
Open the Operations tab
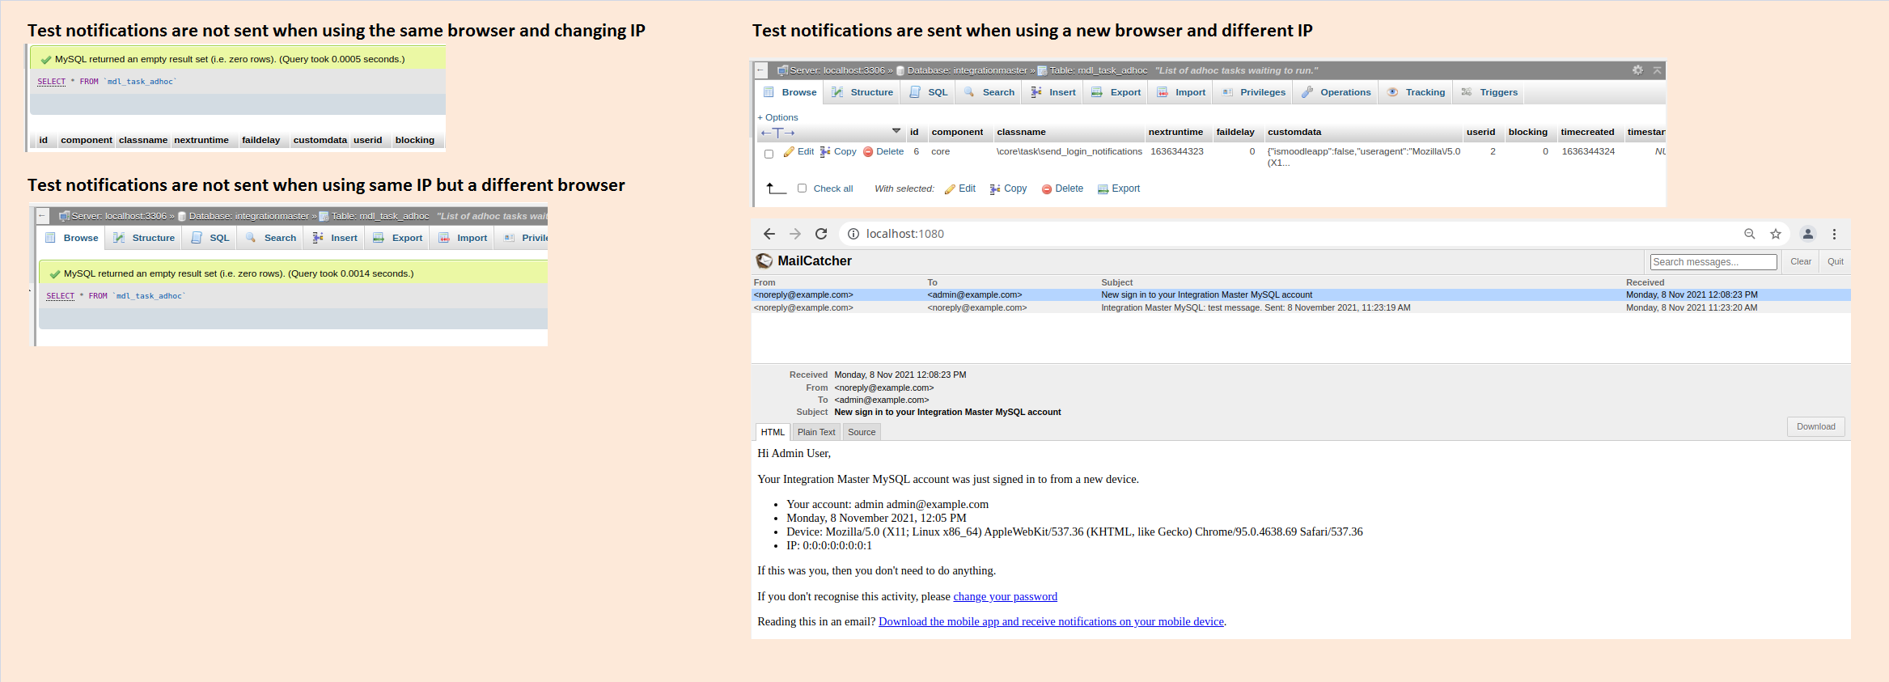pyautogui.click(x=1336, y=92)
